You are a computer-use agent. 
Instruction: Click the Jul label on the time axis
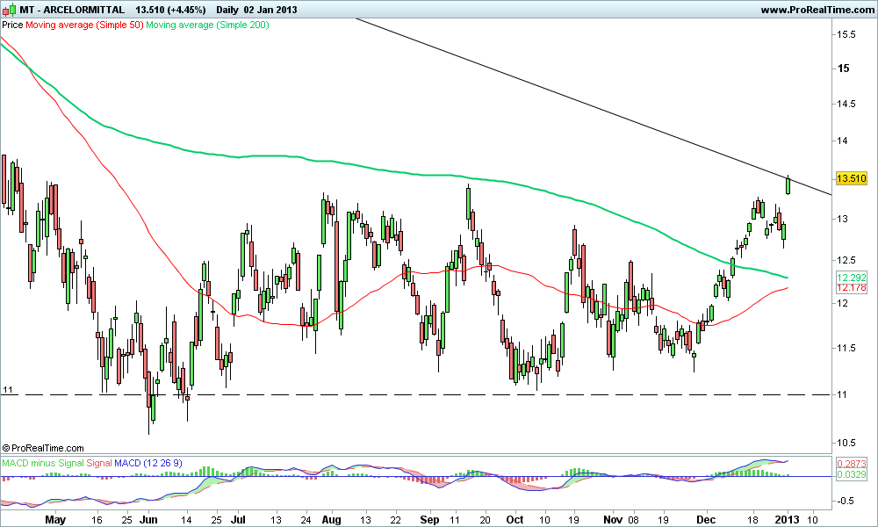tap(238, 520)
